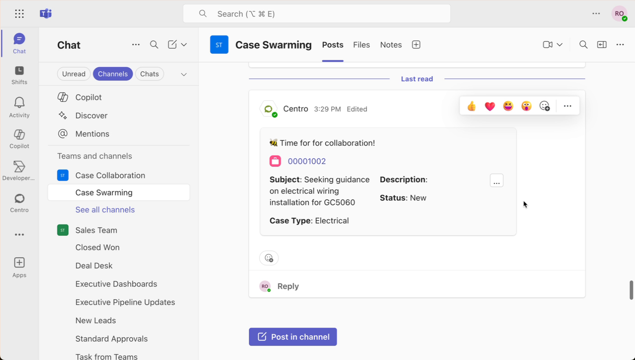Switch to the Files tab
Viewport: 635px width, 360px height.
click(361, 45)
